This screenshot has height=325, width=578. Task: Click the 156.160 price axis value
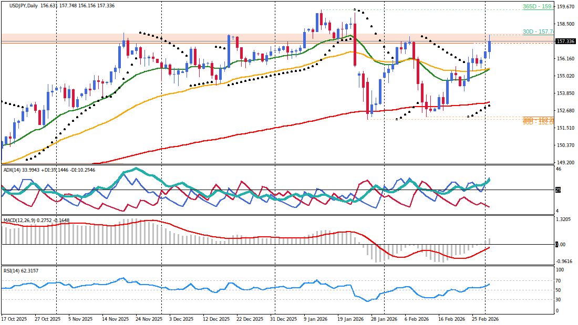click(x=566, y=59)
